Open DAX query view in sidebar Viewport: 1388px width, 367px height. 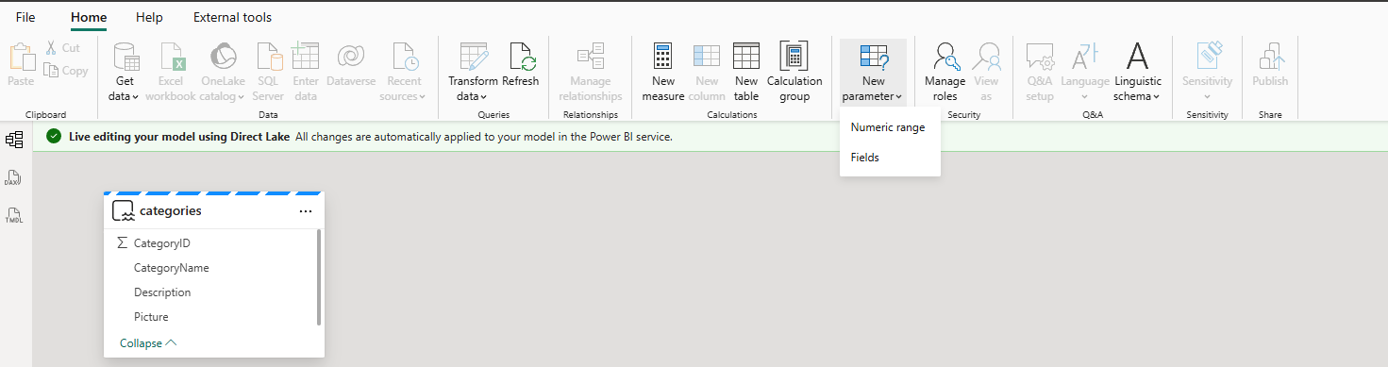click(x=14, y=177)
